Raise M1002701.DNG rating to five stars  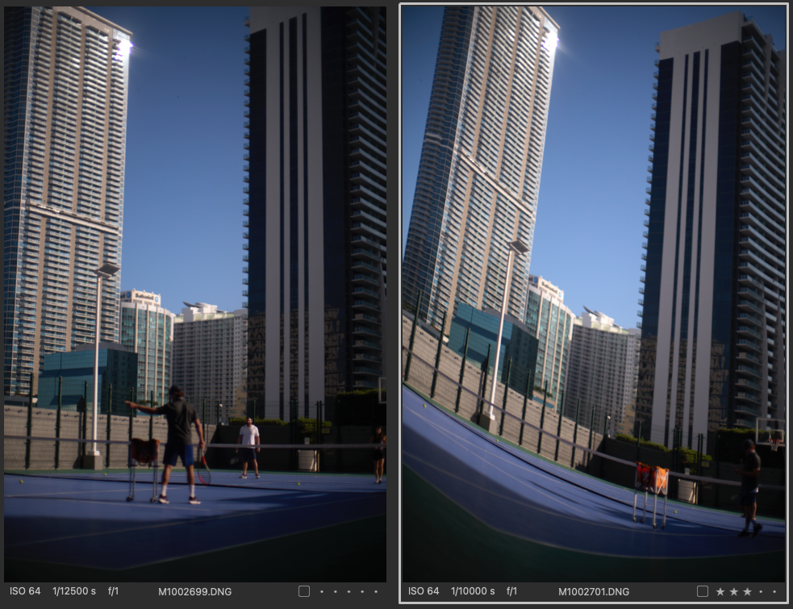pyautogui.click(x=775, y=591)
